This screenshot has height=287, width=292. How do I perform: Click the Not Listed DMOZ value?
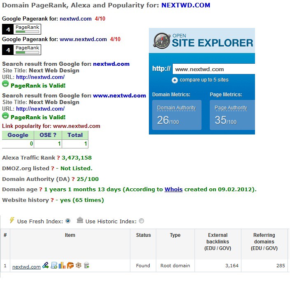point(76,168)
